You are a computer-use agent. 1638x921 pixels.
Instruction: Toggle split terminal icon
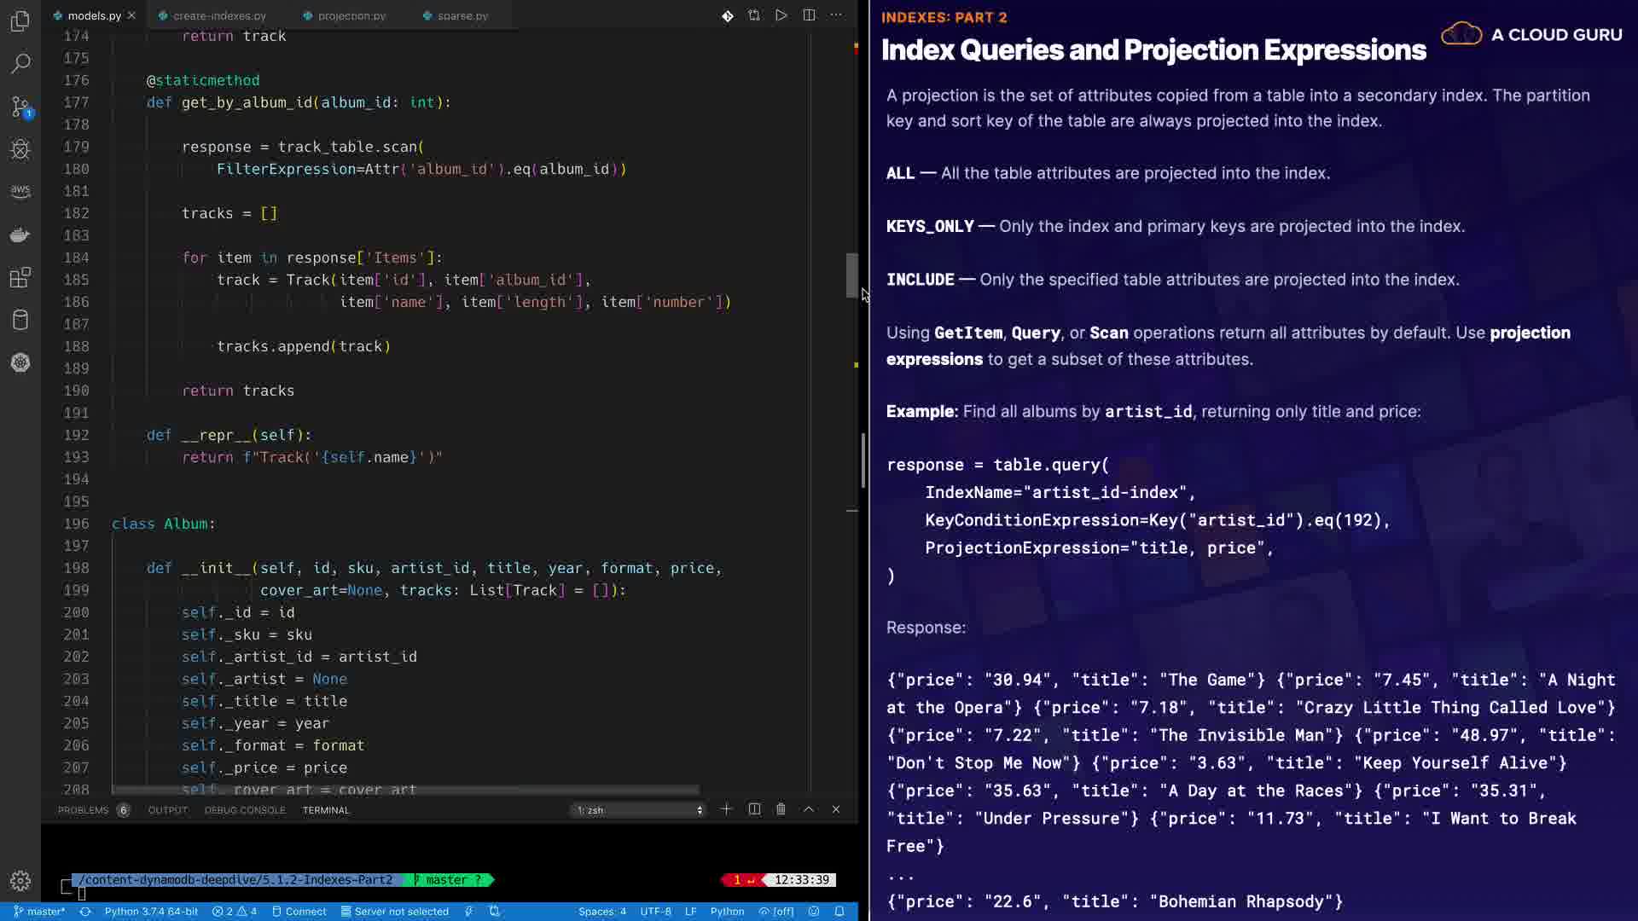[x=754, y=809]
